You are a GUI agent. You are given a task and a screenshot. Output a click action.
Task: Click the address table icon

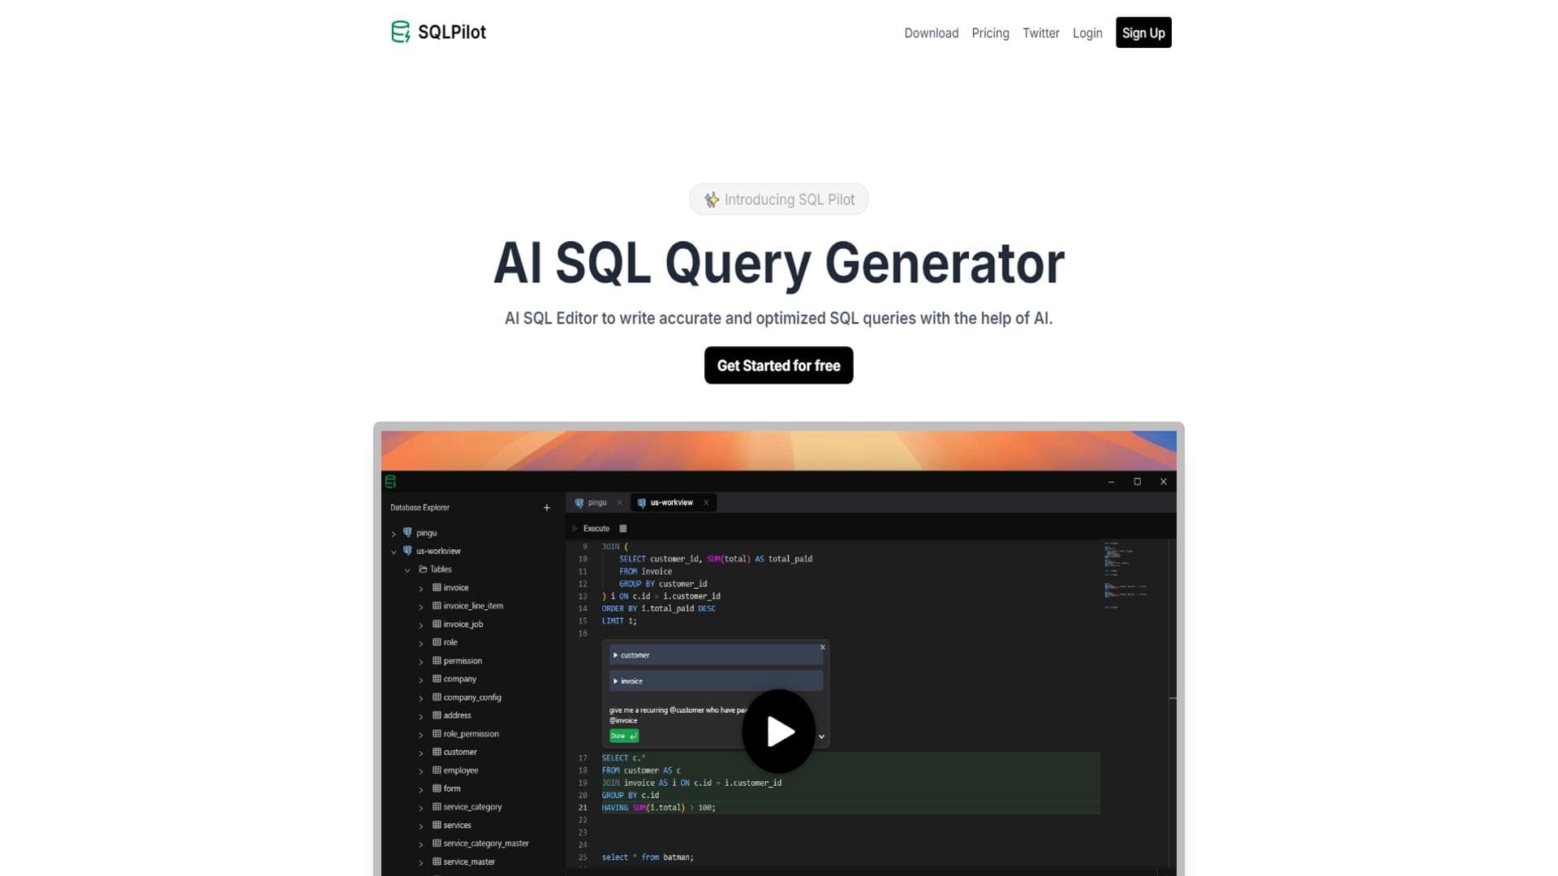[x=437, y=715]
